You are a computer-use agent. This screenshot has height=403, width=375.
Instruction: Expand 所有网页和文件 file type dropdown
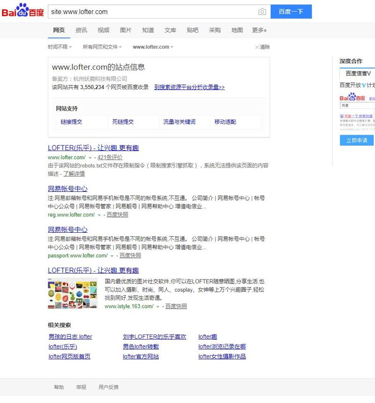tap(102, 47)
